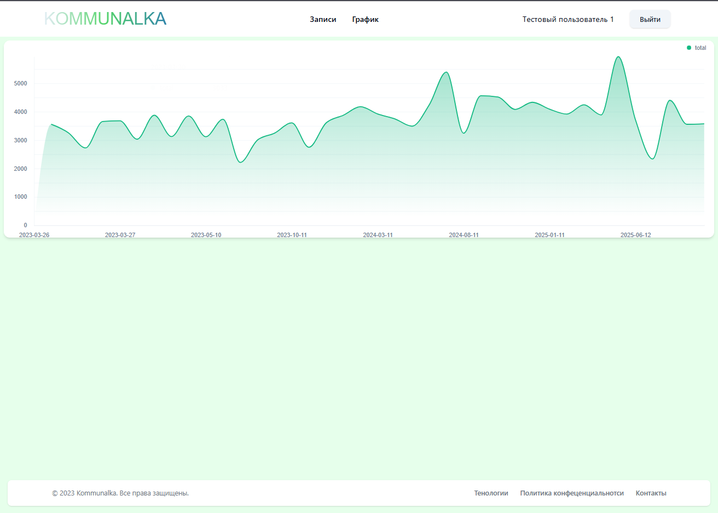Click the copyright text in the footer
This screenshot has height=513, width=718.
(x=120, y=493)
